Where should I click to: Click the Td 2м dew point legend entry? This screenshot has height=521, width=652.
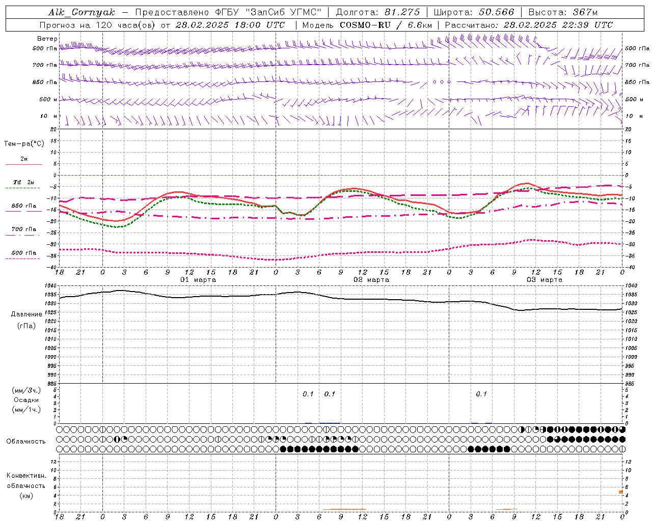23,184
